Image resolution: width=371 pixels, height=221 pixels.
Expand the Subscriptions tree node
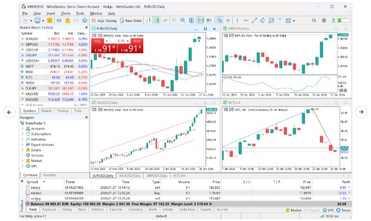[x=23, y=134]
